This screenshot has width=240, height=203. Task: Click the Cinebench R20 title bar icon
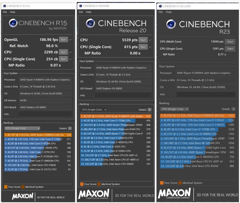81,6
